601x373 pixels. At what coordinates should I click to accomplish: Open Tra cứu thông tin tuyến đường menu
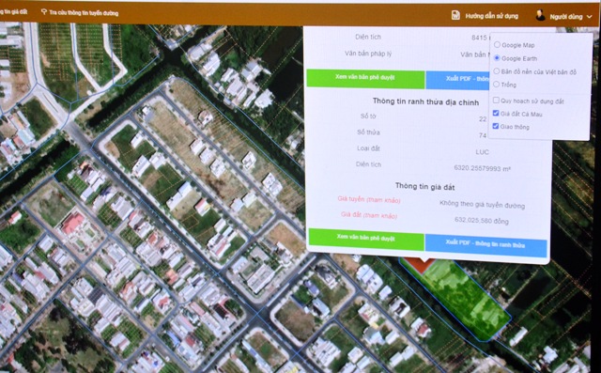(x=80, y=12)
